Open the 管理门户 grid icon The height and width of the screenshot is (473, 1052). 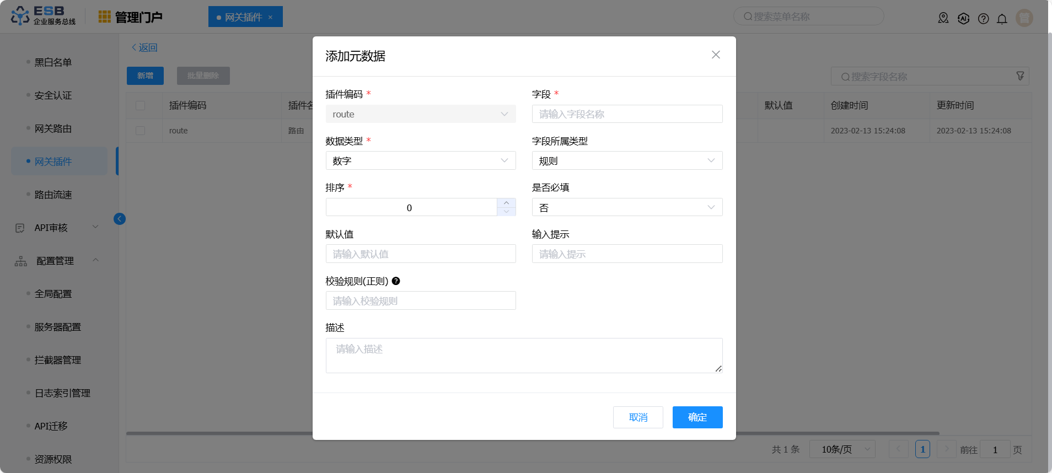pos(104,17)
